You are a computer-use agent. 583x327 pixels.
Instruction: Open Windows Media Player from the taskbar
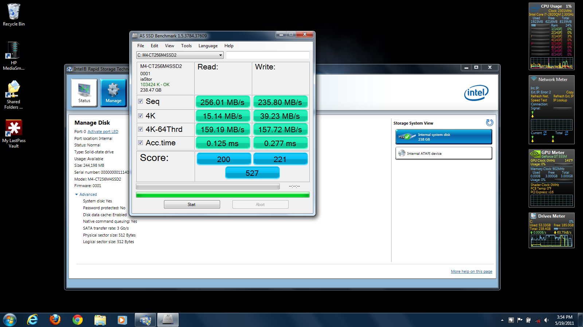click(x=122, y=320)
